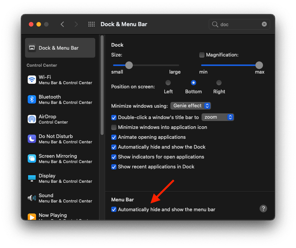
Task: Open the Genie effect dropdown
Action: pos(191,106)
